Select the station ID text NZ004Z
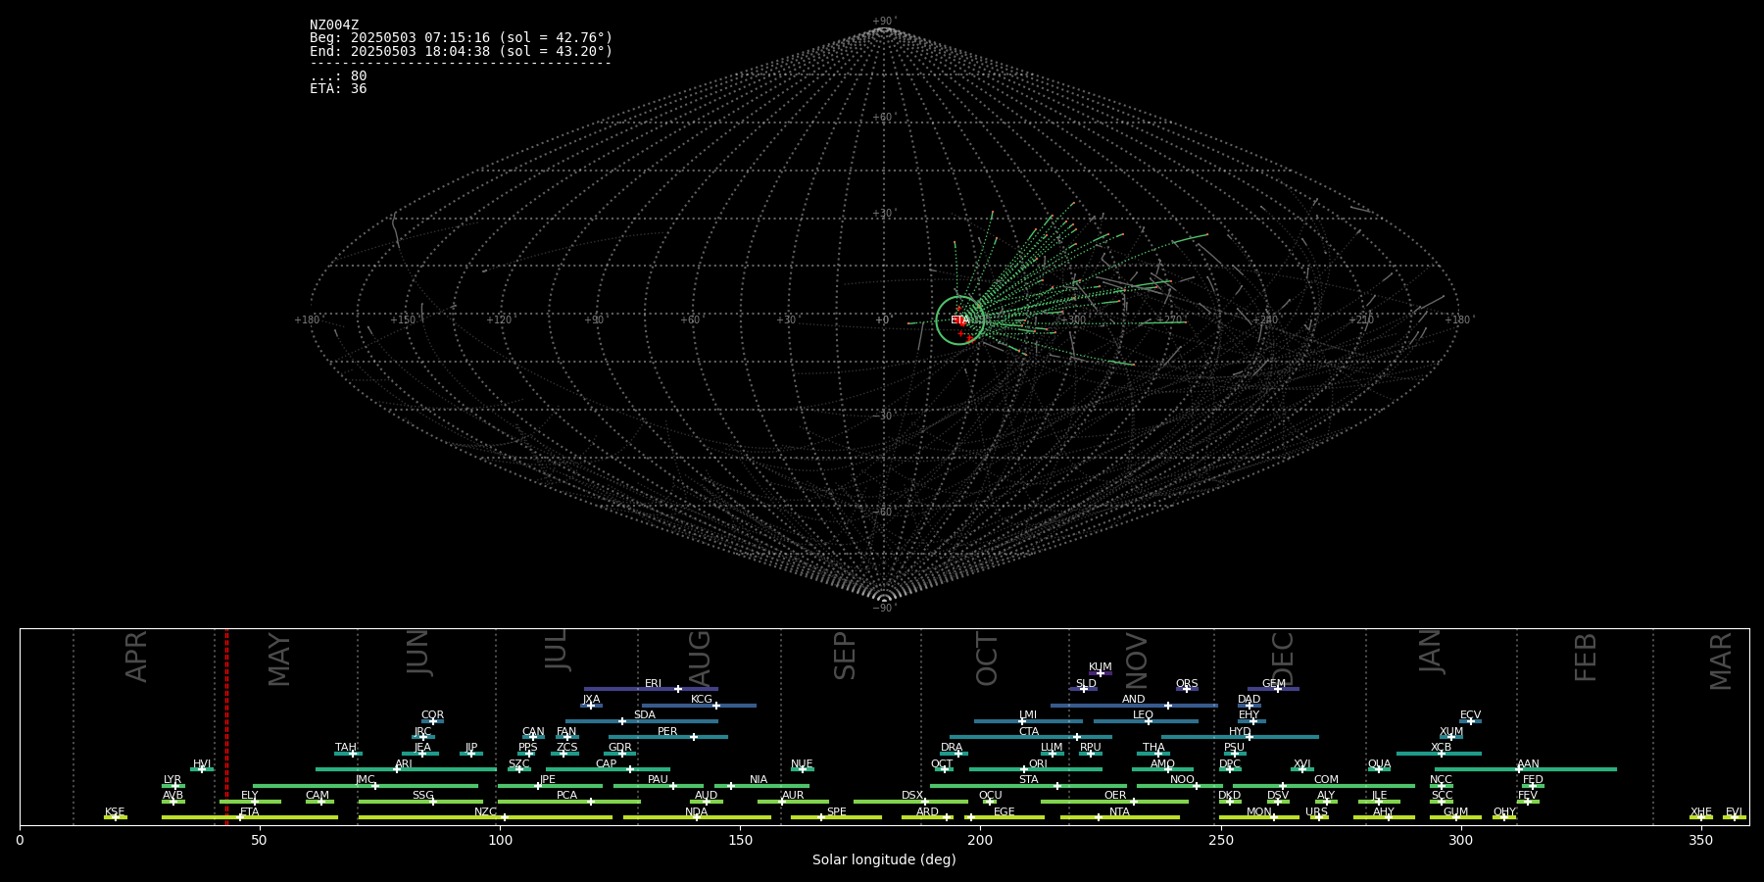 coord(334,25)
